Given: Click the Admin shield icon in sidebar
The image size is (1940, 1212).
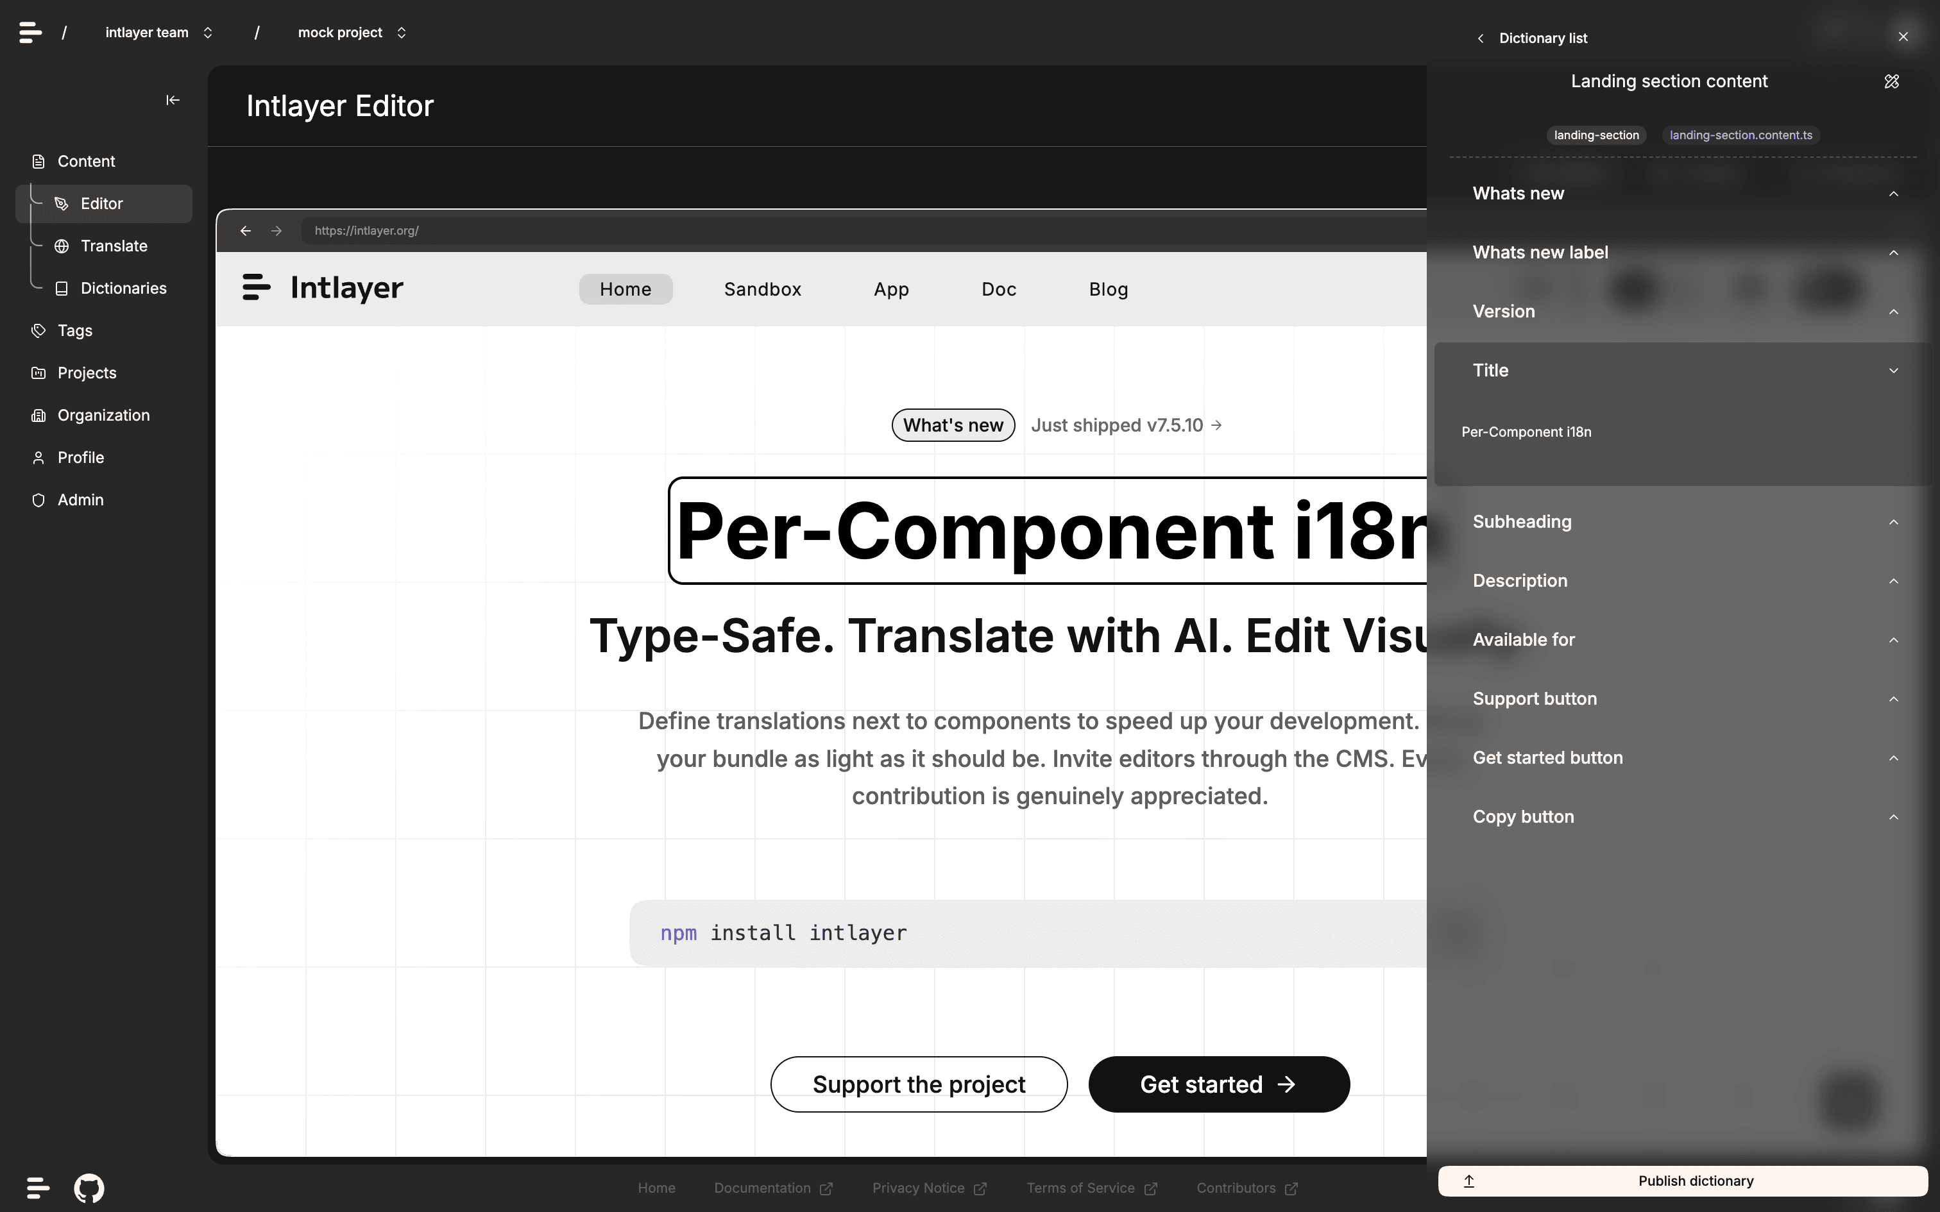Looking at the screenshot, I should click(38, 500).
